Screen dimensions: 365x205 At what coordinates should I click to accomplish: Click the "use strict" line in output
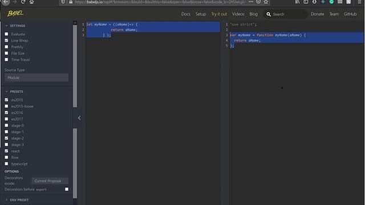pos(244,24)
